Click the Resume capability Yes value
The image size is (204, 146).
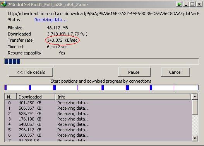pos(62,53)
